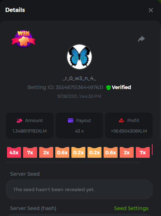Viewport: 161px width, 216px height.
Task: Select the first 7x multiplier tile
Action: point(30,152)
